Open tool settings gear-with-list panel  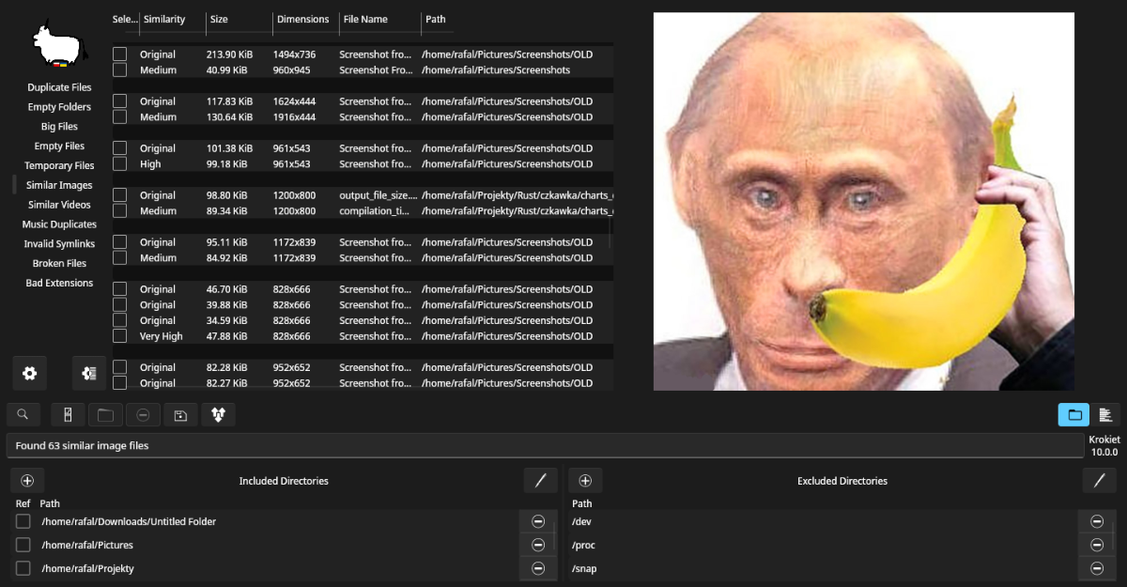tap(89, 373)
